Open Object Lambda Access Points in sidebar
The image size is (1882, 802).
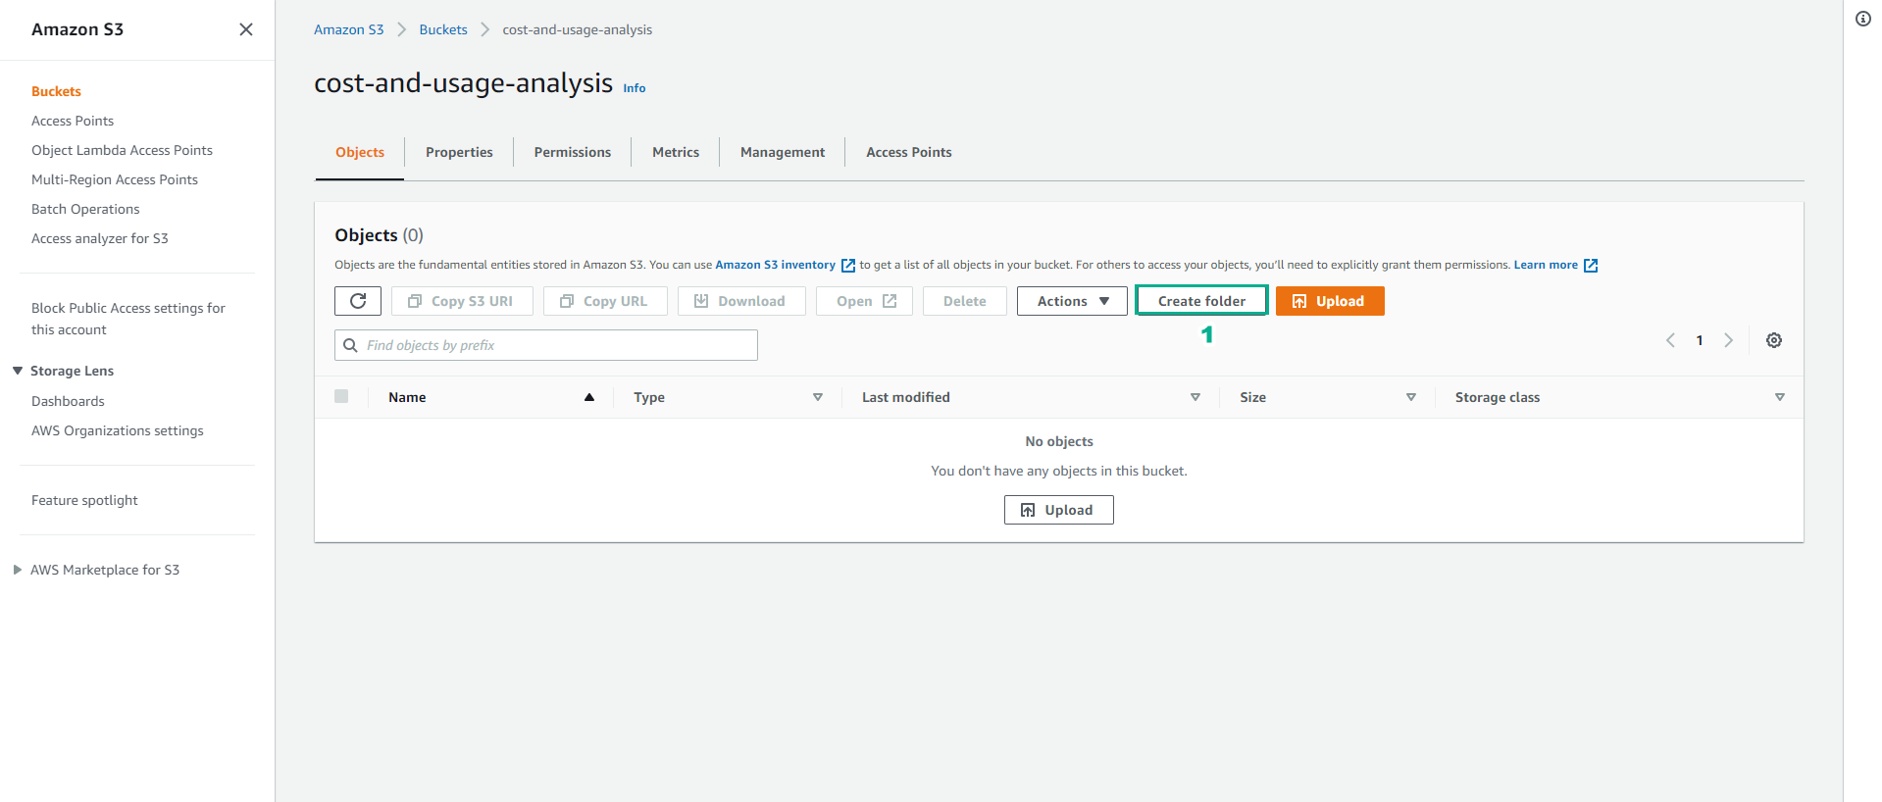coord(122,150)
